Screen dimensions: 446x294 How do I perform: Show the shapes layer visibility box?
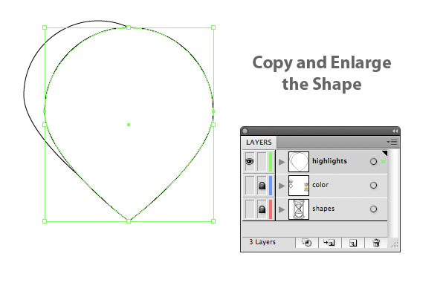pyautogui.click(x=250, y=209)
